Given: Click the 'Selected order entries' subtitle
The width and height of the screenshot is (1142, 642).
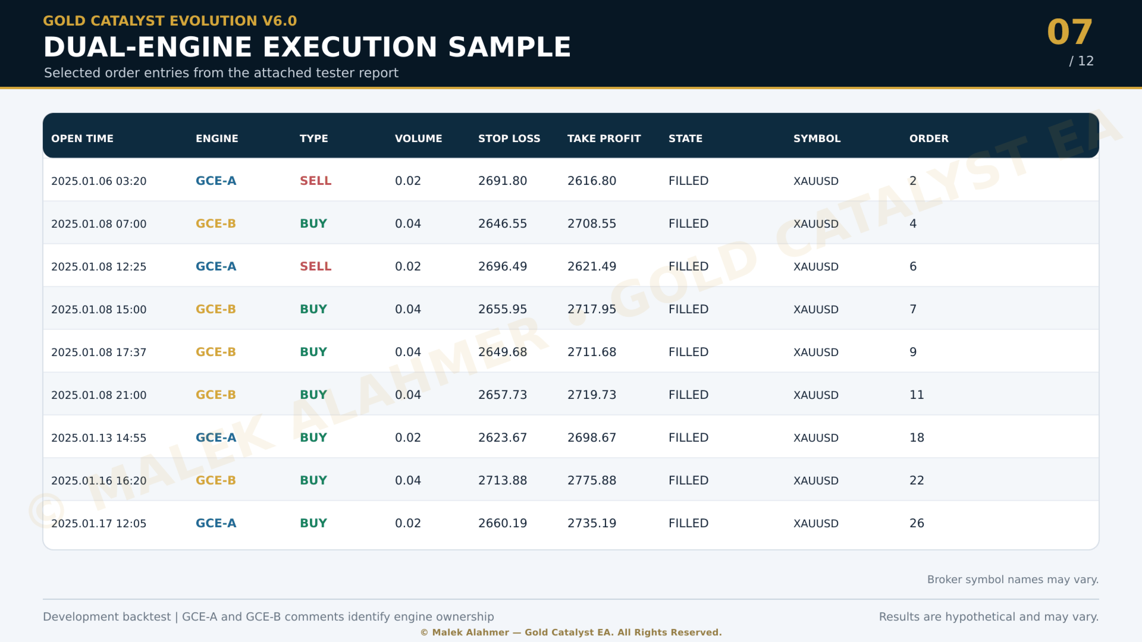Looking at the screenshot, I should pyautogui.click(x=221, y=73).
